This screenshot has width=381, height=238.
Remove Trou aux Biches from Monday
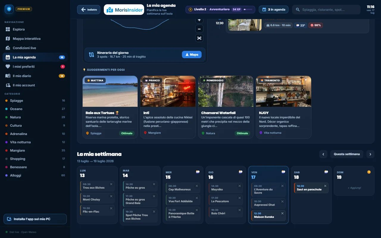point(111,184)
